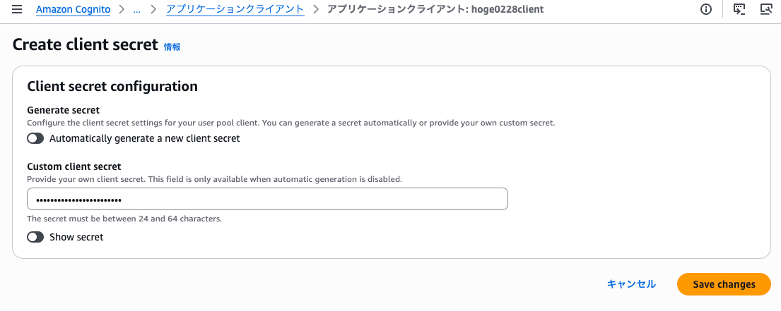Open the CloudShell terminal icon
Image resolution: width=781 pixels, height=311 pixels.
click(739, 10)
